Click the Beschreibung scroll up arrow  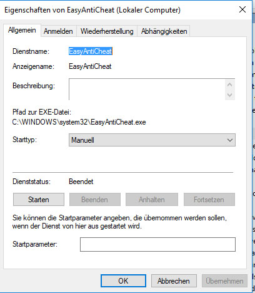230,85
